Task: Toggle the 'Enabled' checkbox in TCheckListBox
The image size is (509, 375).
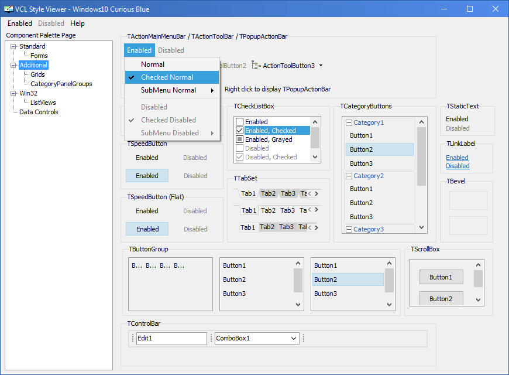Action: tap(239, 122)
